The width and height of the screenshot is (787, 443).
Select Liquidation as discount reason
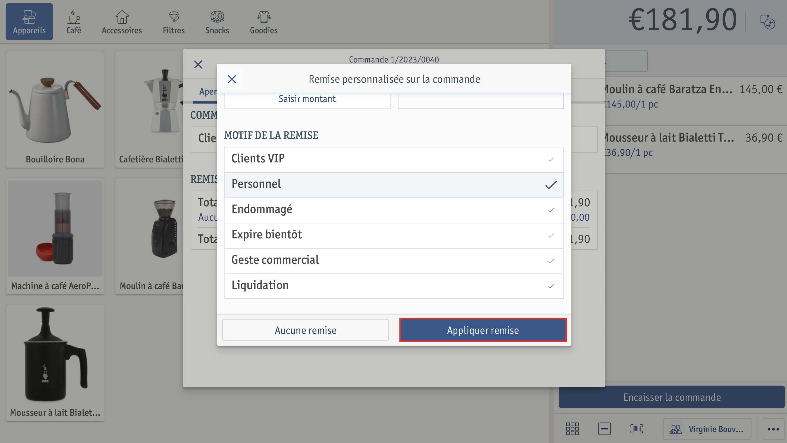[394, 286]
